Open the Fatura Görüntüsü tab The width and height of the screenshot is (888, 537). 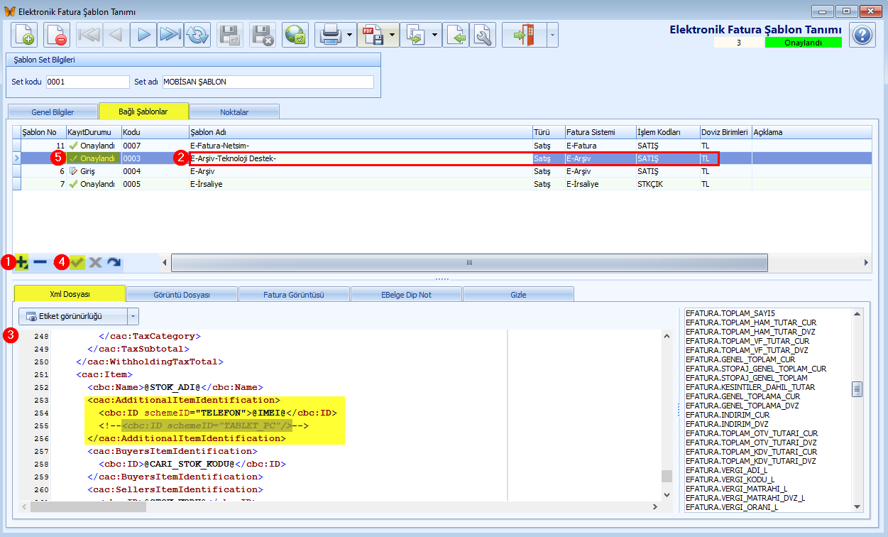click(294, 293)
